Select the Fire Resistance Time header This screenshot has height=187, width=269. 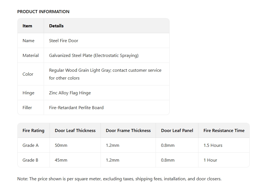tap(224, 131)
